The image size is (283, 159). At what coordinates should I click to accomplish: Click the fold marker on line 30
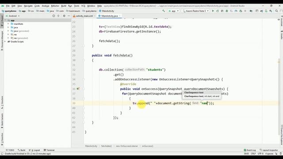84,60
